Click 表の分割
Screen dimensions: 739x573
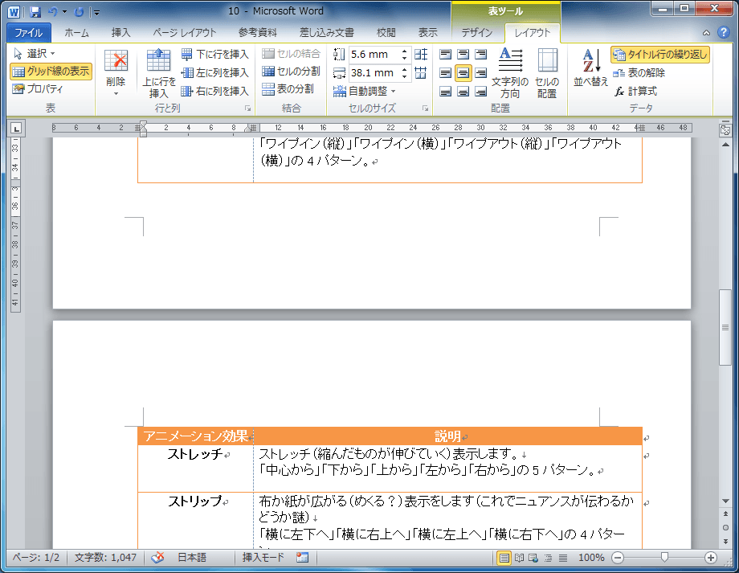click(x=288, y=89)
